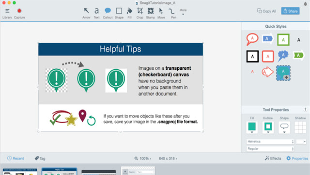Open first thumbnail in recent tray
Viewport: 310px width, 175px height.
[x=20, y=172]
